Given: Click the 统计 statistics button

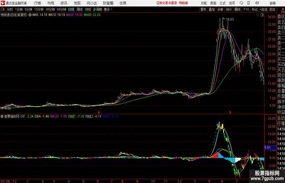Looking at the screenshot, I should 229,9.
